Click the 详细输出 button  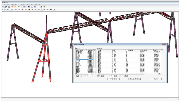click(113, 79)
